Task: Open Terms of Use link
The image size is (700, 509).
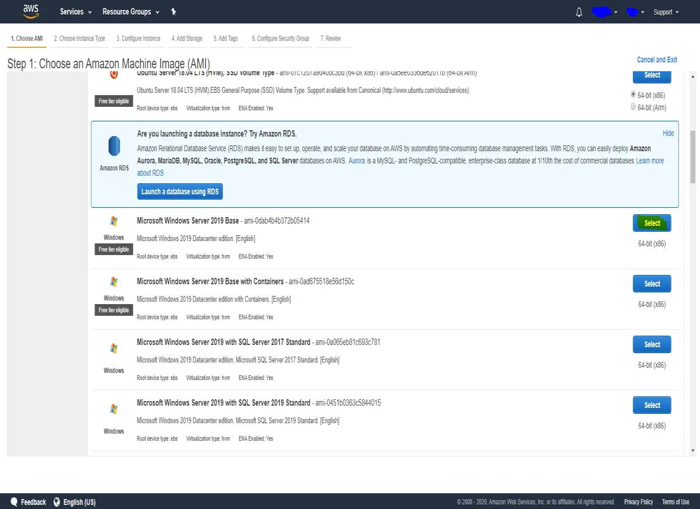Action: click(675, 502)
